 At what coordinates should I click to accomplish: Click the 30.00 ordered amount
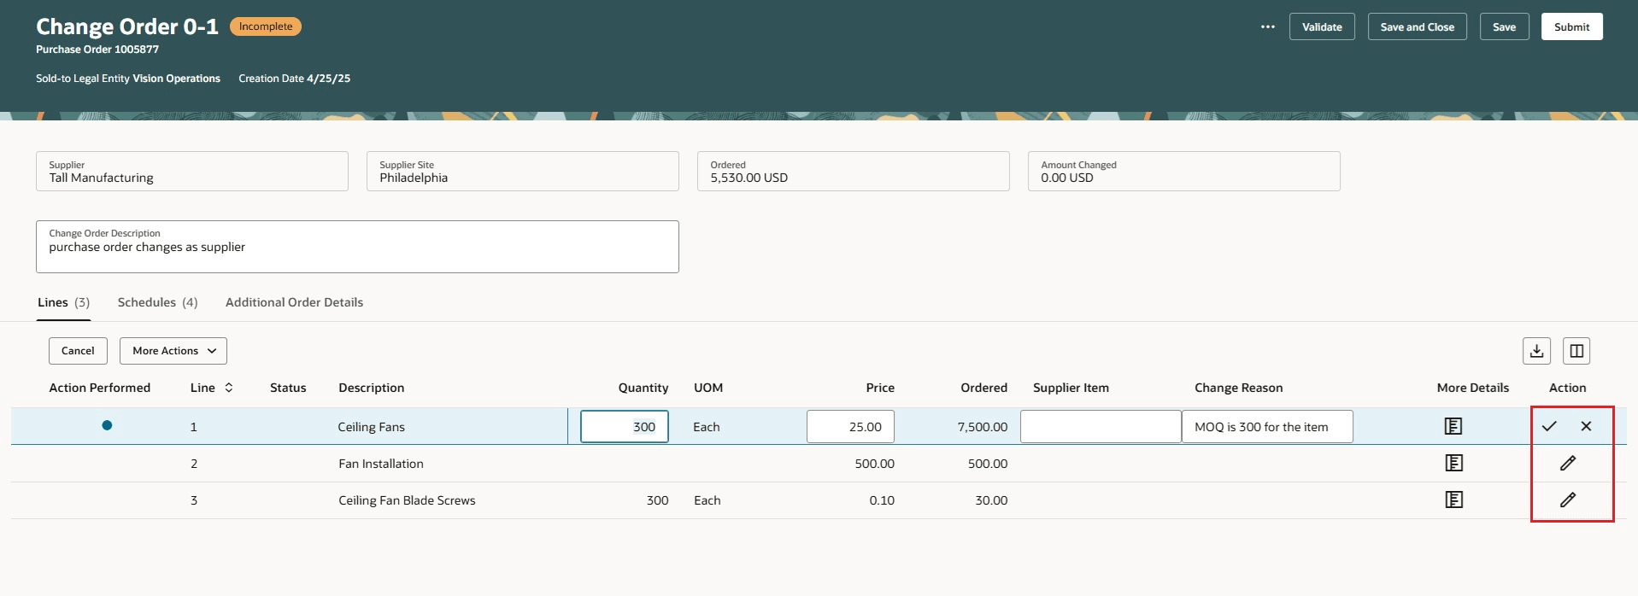[x=991, y=500]
